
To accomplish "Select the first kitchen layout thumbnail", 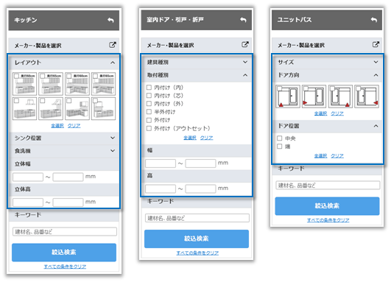I will click(25, 84).
